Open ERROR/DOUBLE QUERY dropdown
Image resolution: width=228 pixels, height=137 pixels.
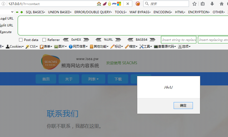pos(93,12)
